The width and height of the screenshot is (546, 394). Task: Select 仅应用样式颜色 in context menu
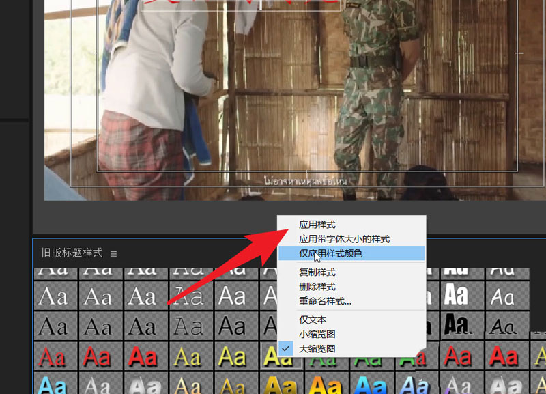[x=351, y=253]
